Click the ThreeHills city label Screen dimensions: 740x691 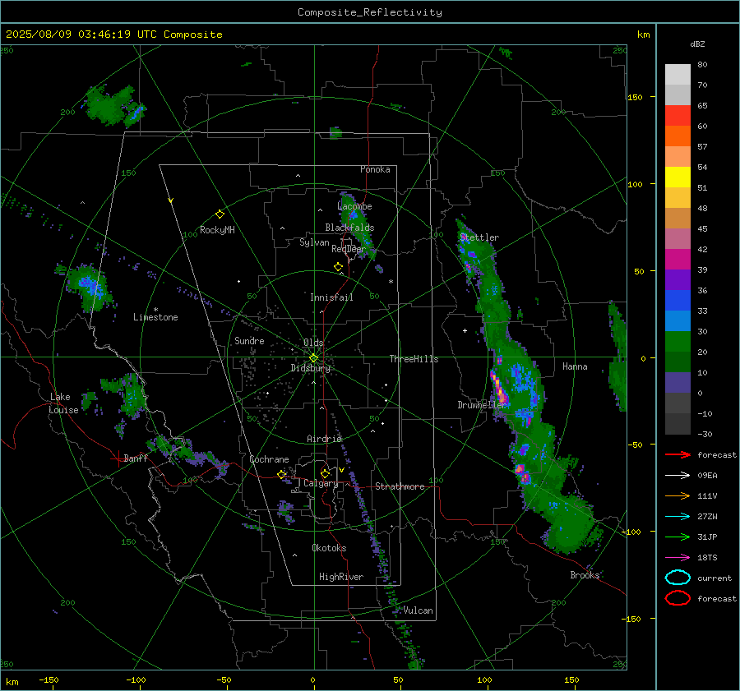pos(414,359)
